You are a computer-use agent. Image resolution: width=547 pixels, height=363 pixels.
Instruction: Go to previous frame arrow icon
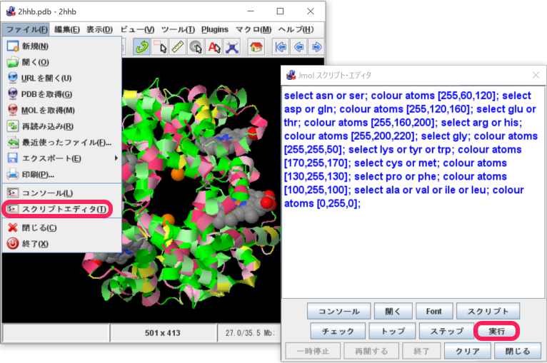click(x=298, y=46)
